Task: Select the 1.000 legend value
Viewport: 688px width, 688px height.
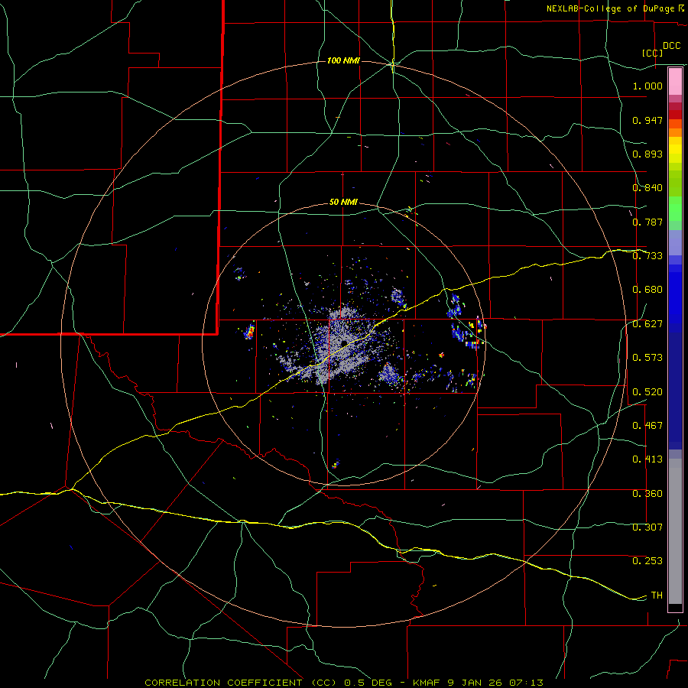Action: [647, 86]
